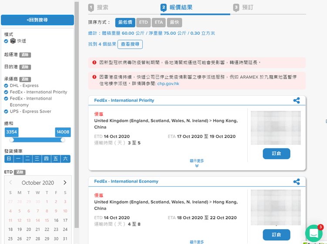Click the warning icon on the COVID notice
Image resolution: width=327 pixels, height=244 pixels.
coord(94,63)
